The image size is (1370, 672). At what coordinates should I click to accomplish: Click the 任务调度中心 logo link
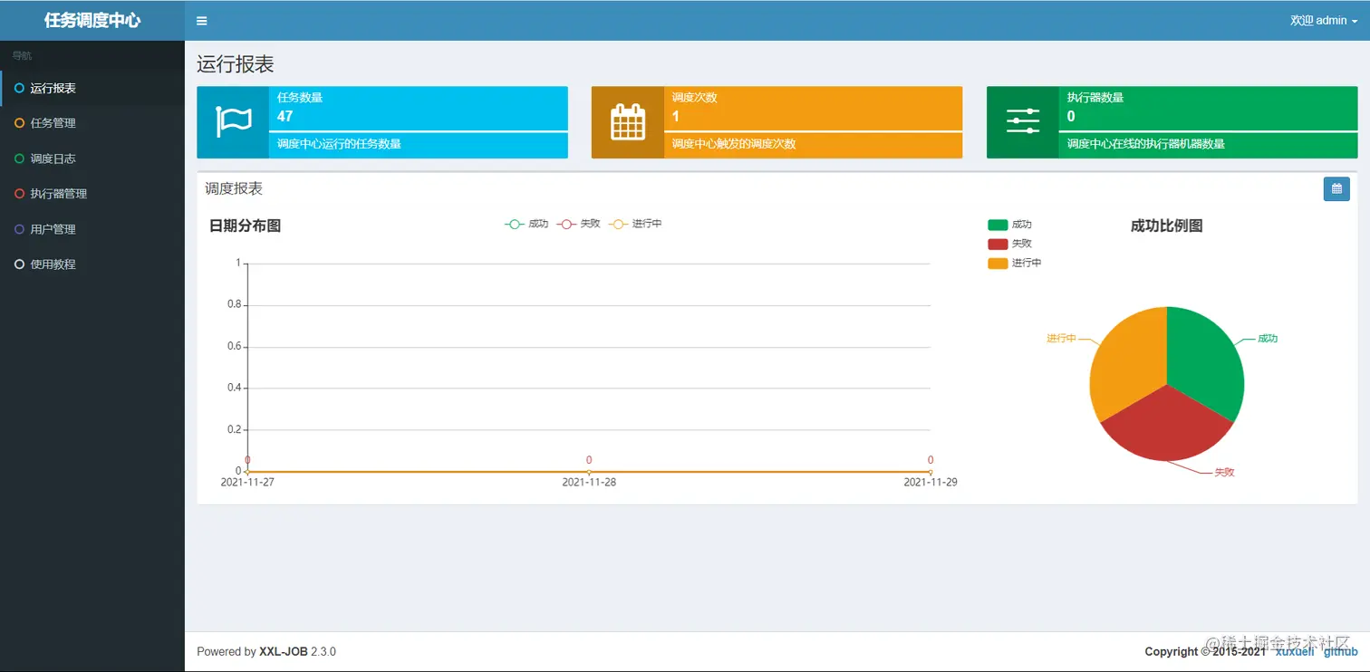click(x=92, y=21)
